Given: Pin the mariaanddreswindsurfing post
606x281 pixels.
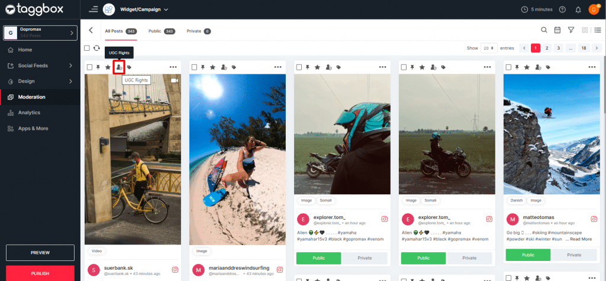Looking at the screenshot, I should (203, 67).
